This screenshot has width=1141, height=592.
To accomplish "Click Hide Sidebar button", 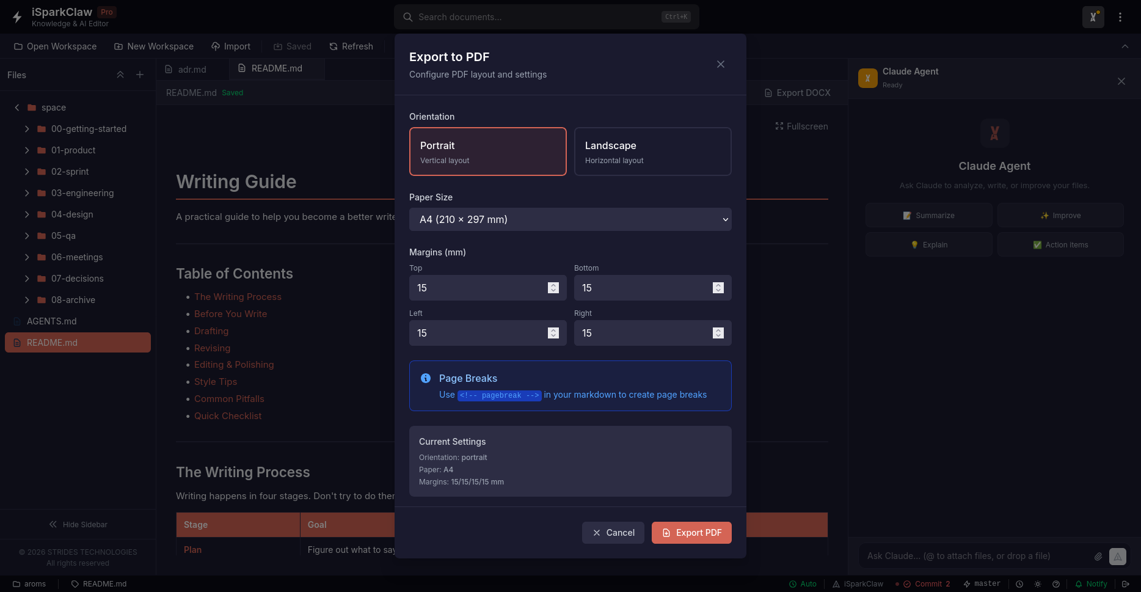I will [x=78, y=524].
